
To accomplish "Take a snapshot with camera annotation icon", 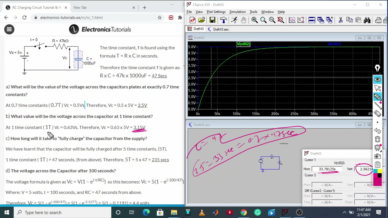I will tap(377, 156).
